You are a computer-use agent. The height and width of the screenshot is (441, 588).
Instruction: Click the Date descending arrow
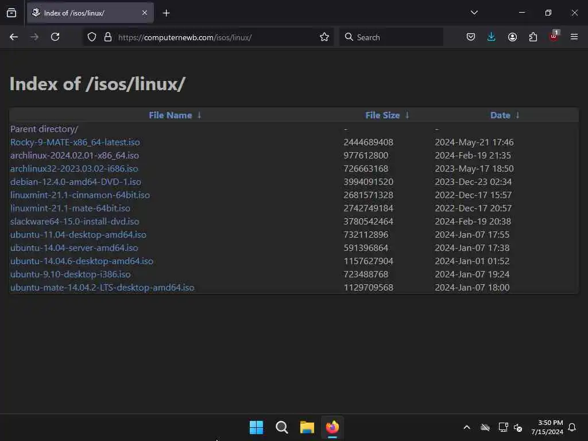517,115
